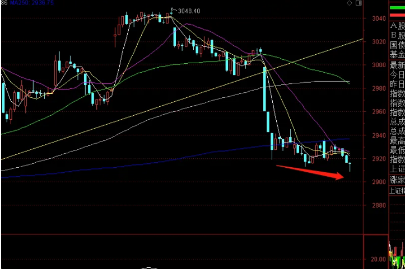Select the 基金 row in side panel
Viewport: 405px width, 269px height.
coord(397,54)
